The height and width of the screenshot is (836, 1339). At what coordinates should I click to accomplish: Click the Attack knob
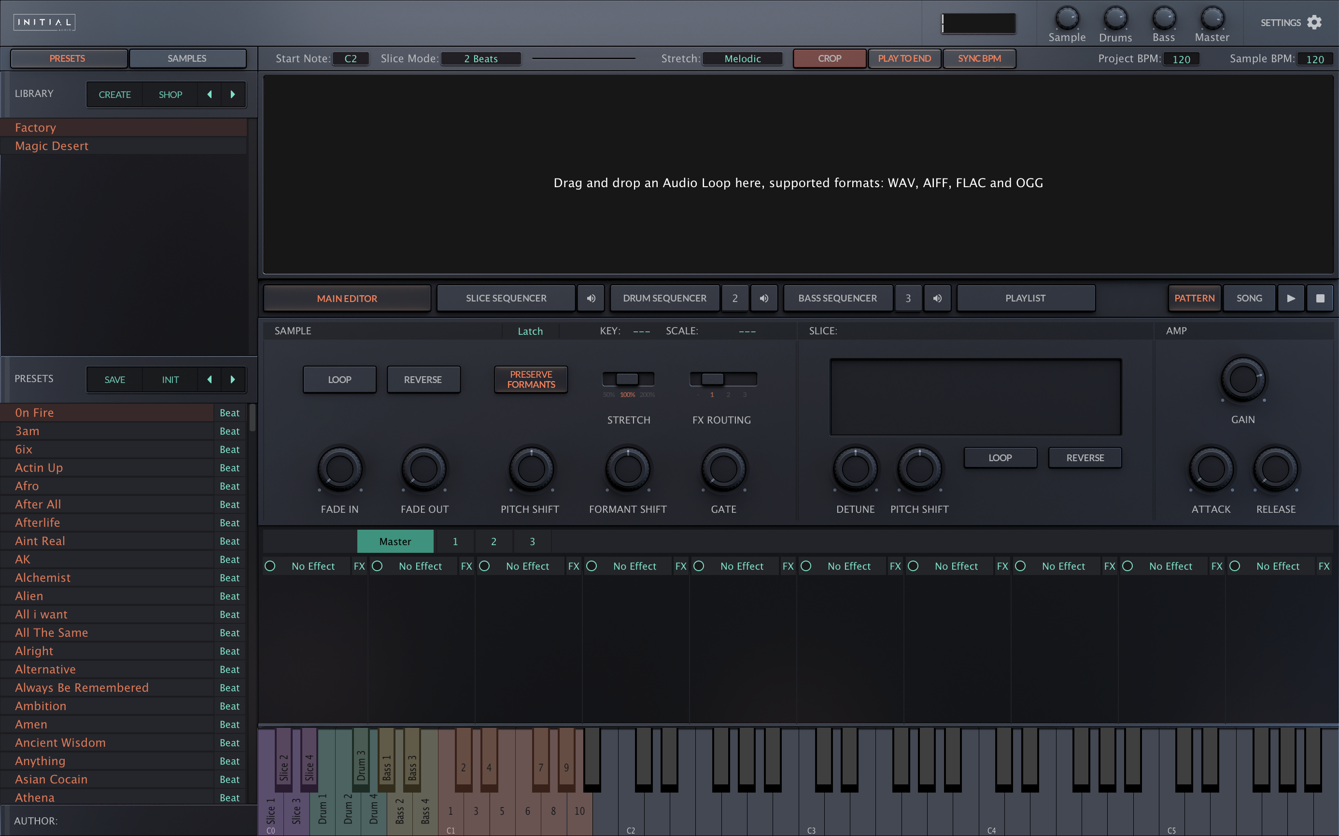[1211, 469]
